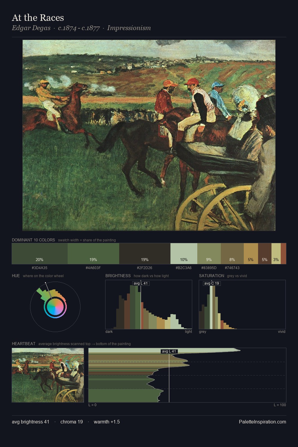
Task: Select the 19% green swatch #4A603F
Action: pyautogui.click(x=93, y=254)
